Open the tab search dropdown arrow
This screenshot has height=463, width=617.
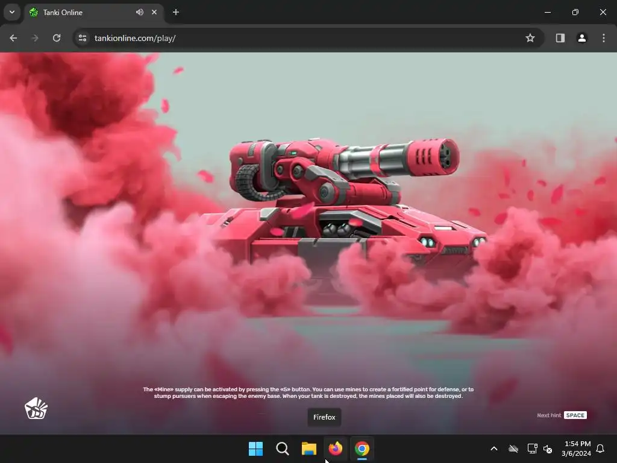point(12,12)
